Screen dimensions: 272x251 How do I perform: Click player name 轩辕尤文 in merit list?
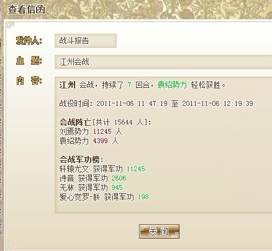point(74,169)
